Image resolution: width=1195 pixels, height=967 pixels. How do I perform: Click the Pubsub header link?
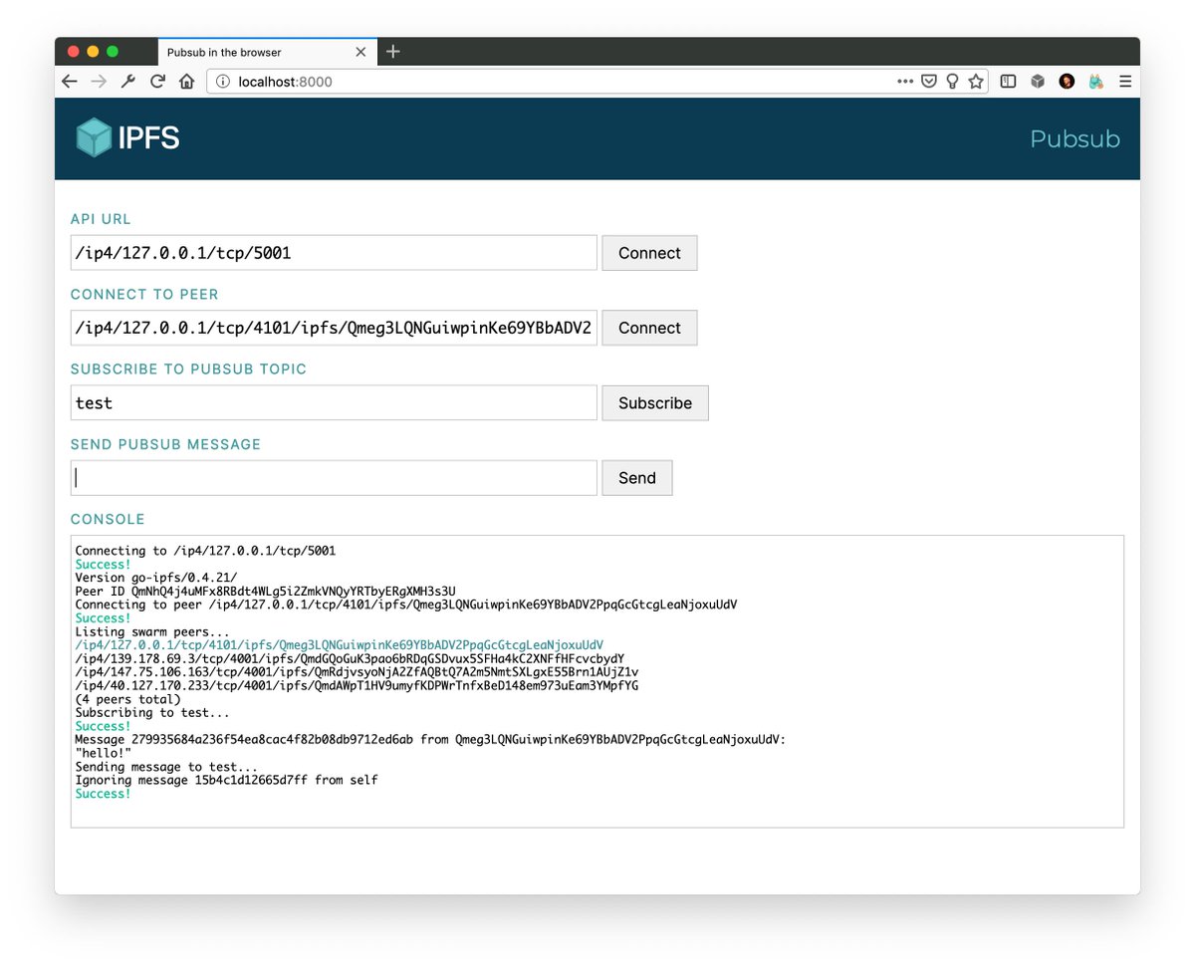click(1075, 138)
